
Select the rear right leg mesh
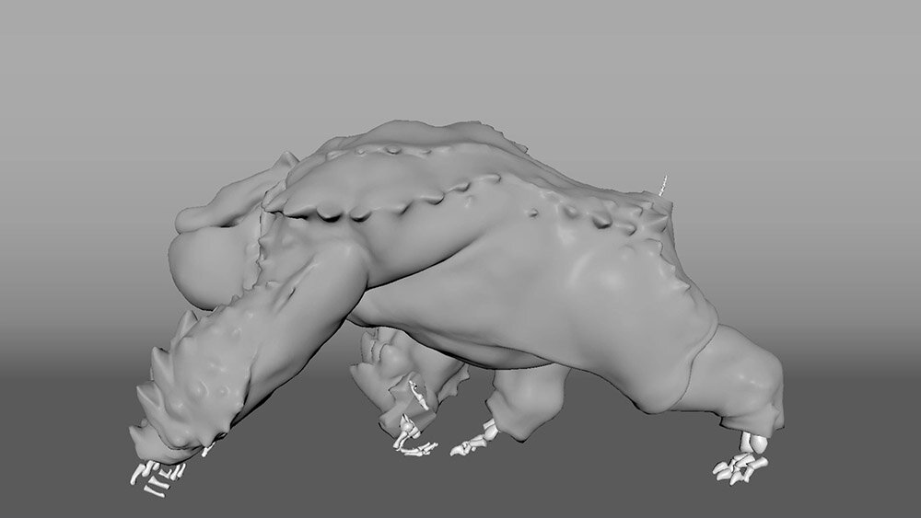(x=734, y=381)
